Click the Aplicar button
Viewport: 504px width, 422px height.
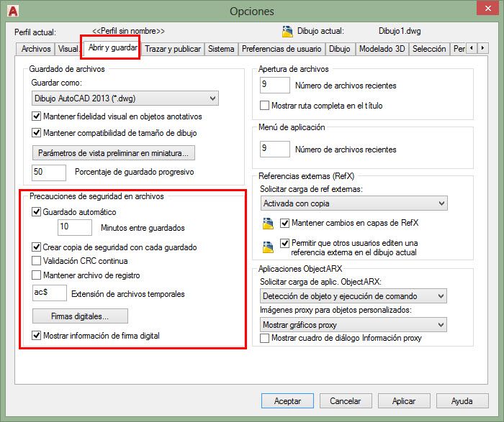point(404,401)
